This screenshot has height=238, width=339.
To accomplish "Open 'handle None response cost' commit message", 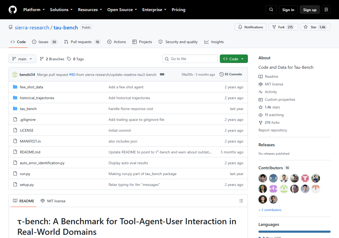I will (x=131, y=109).
